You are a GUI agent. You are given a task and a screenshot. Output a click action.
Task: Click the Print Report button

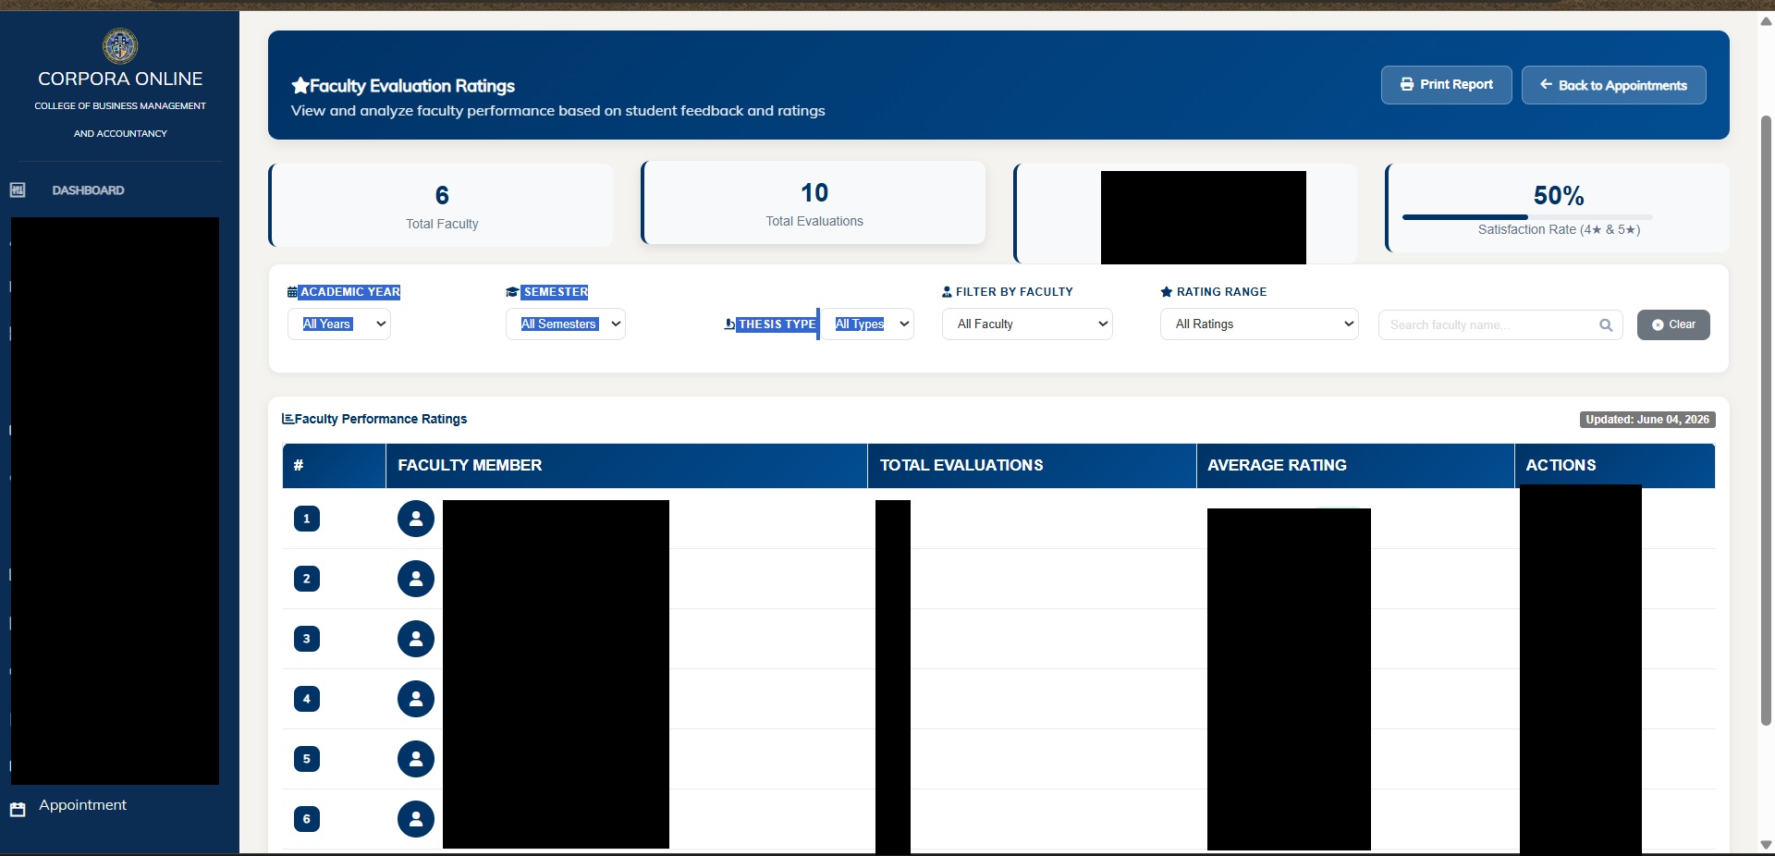click(1447, 85)
